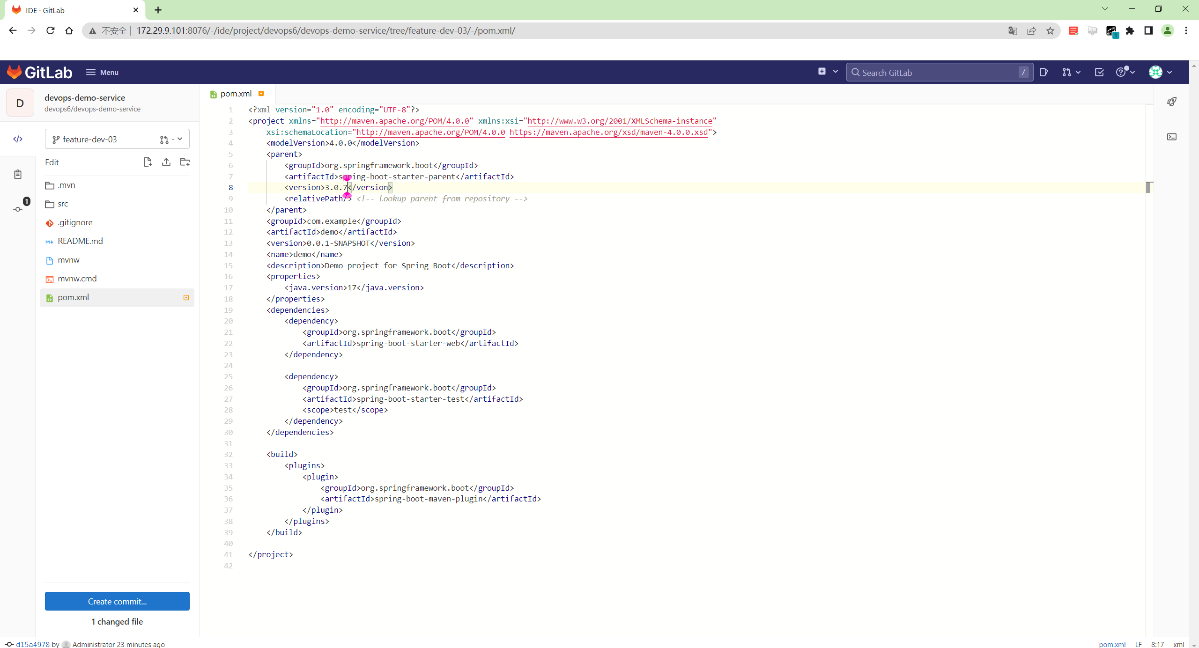The height and width of the screenshot is (648, 1199).
Task: Click the upload file icon
Action: pyautogui.click(x=166, y=162)
